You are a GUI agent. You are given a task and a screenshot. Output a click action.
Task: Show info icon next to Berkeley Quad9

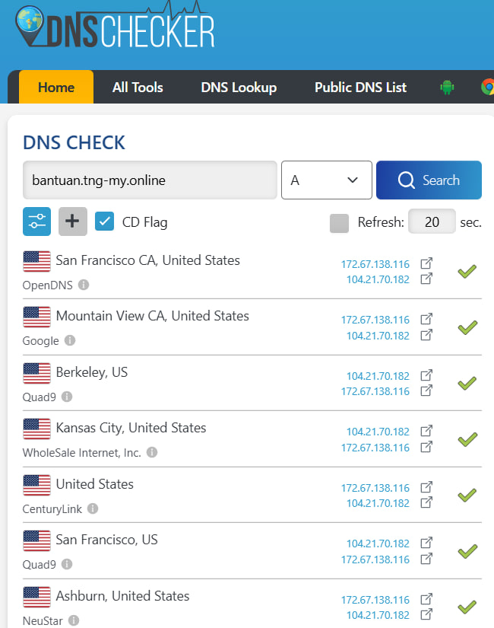pos(67,397)
